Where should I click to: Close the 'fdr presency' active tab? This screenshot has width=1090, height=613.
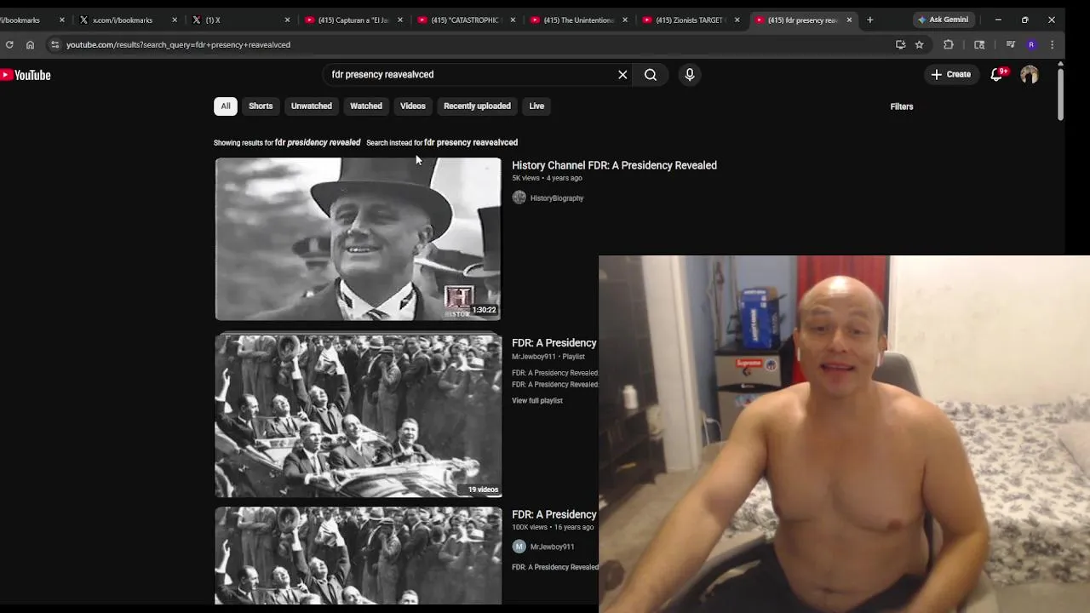pos(849,20)
